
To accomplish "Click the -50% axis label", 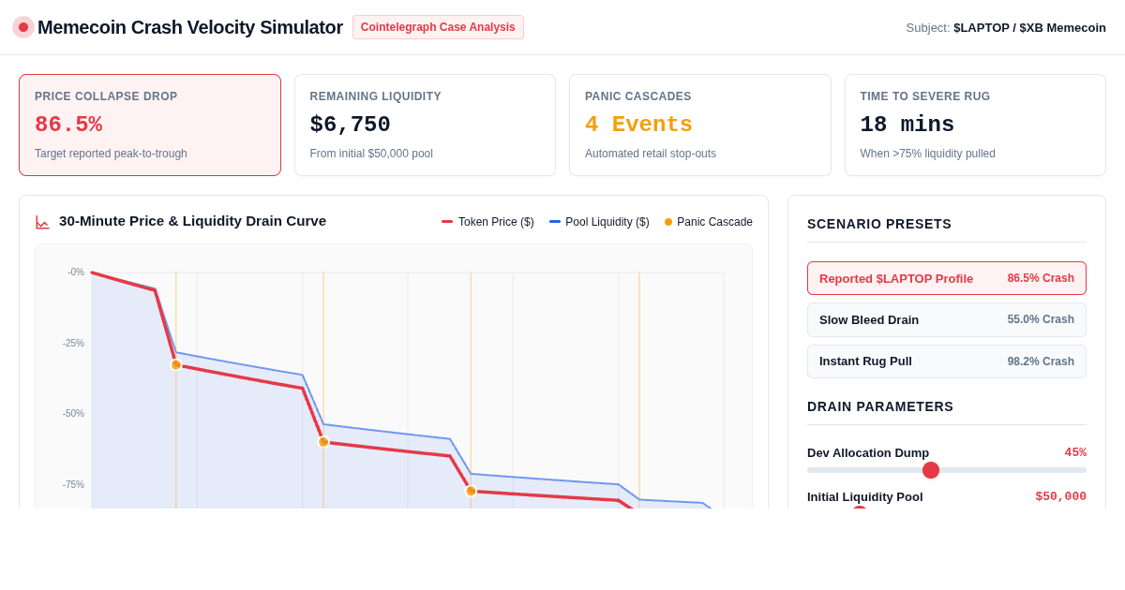I will pyautogui.click(x=73, y=414).
